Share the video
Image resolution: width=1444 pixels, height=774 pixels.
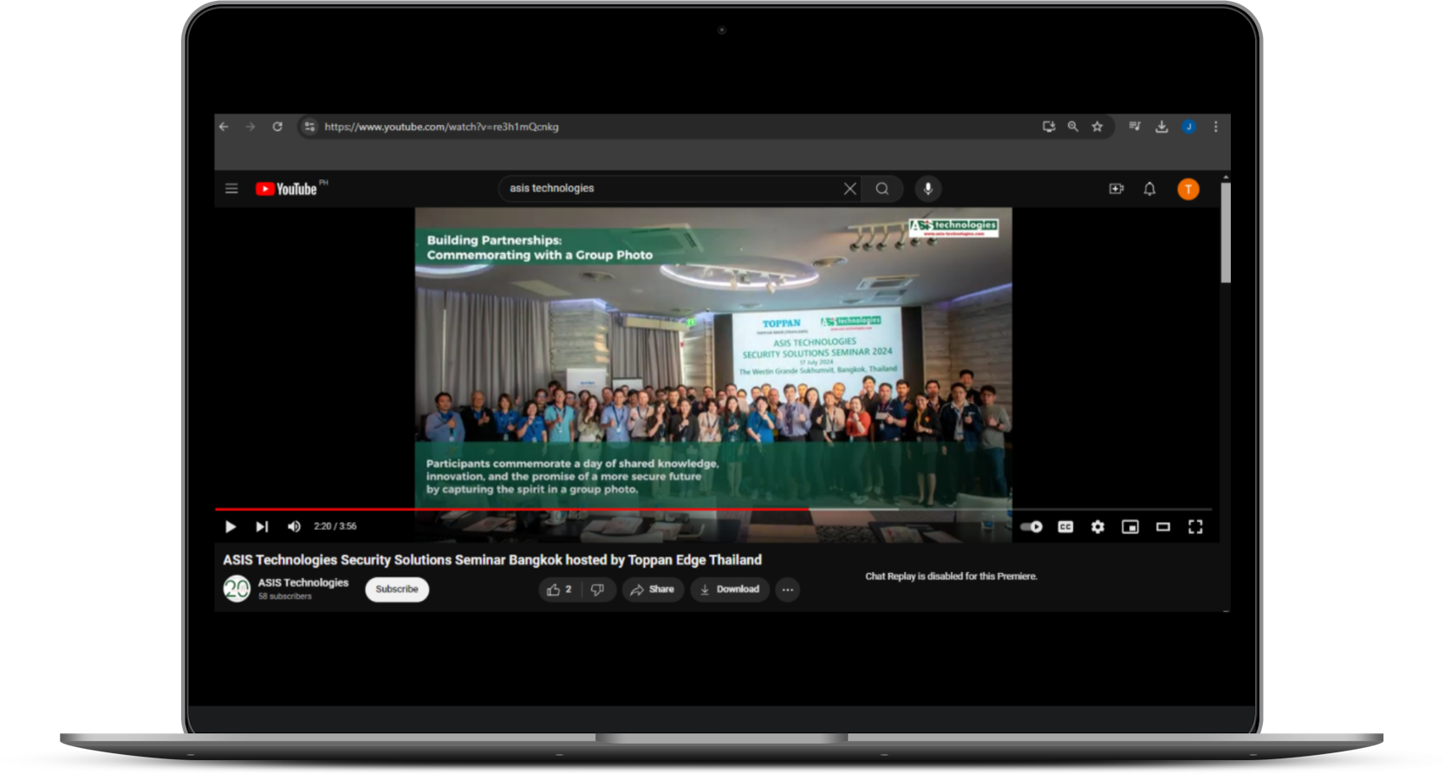(x=653, y=589)
